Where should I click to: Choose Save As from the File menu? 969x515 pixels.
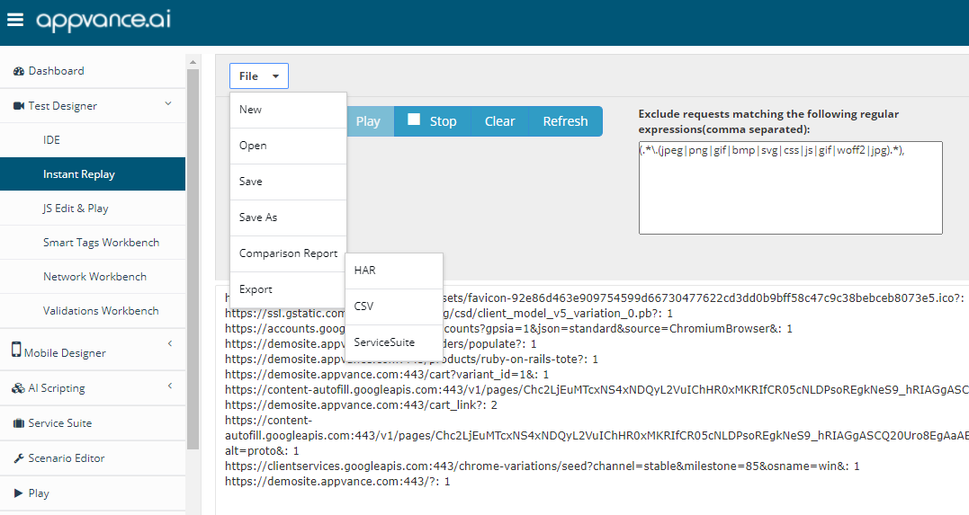(x=288, y=218)
